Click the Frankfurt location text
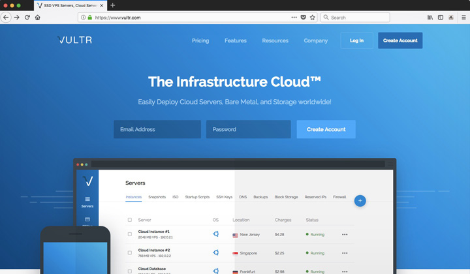 pyautogui.click(x=247, y=271)
